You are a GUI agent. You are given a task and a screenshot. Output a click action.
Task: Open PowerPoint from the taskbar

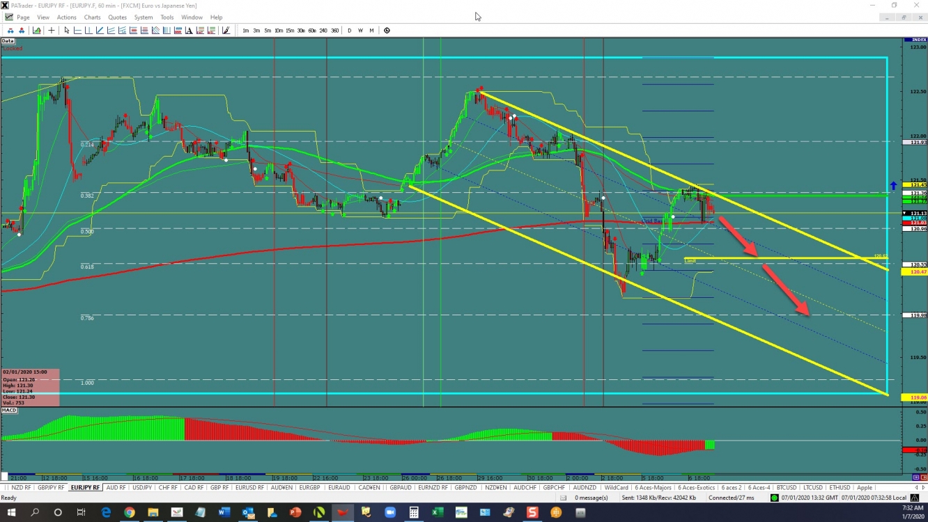(x=295, y=512)
